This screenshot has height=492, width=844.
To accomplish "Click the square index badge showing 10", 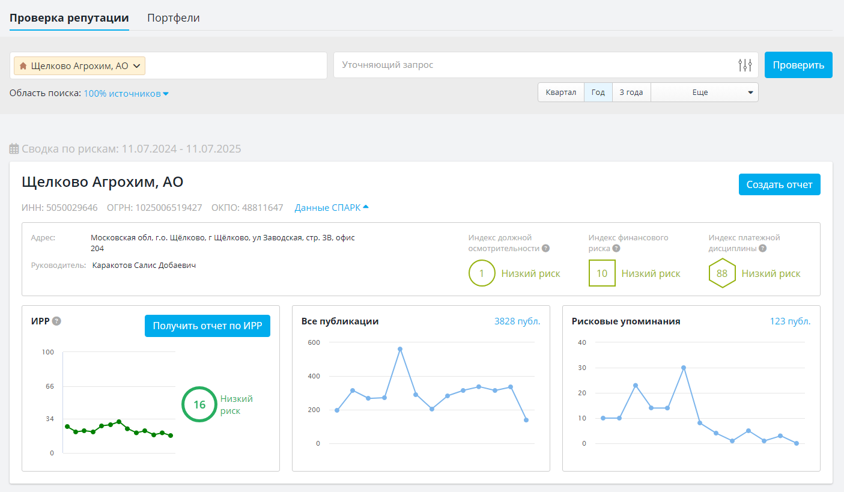I will point(602,273).
